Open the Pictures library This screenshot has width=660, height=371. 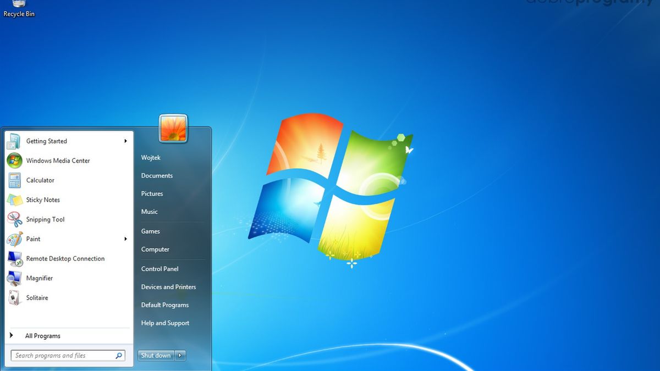[x=152, y=194]
